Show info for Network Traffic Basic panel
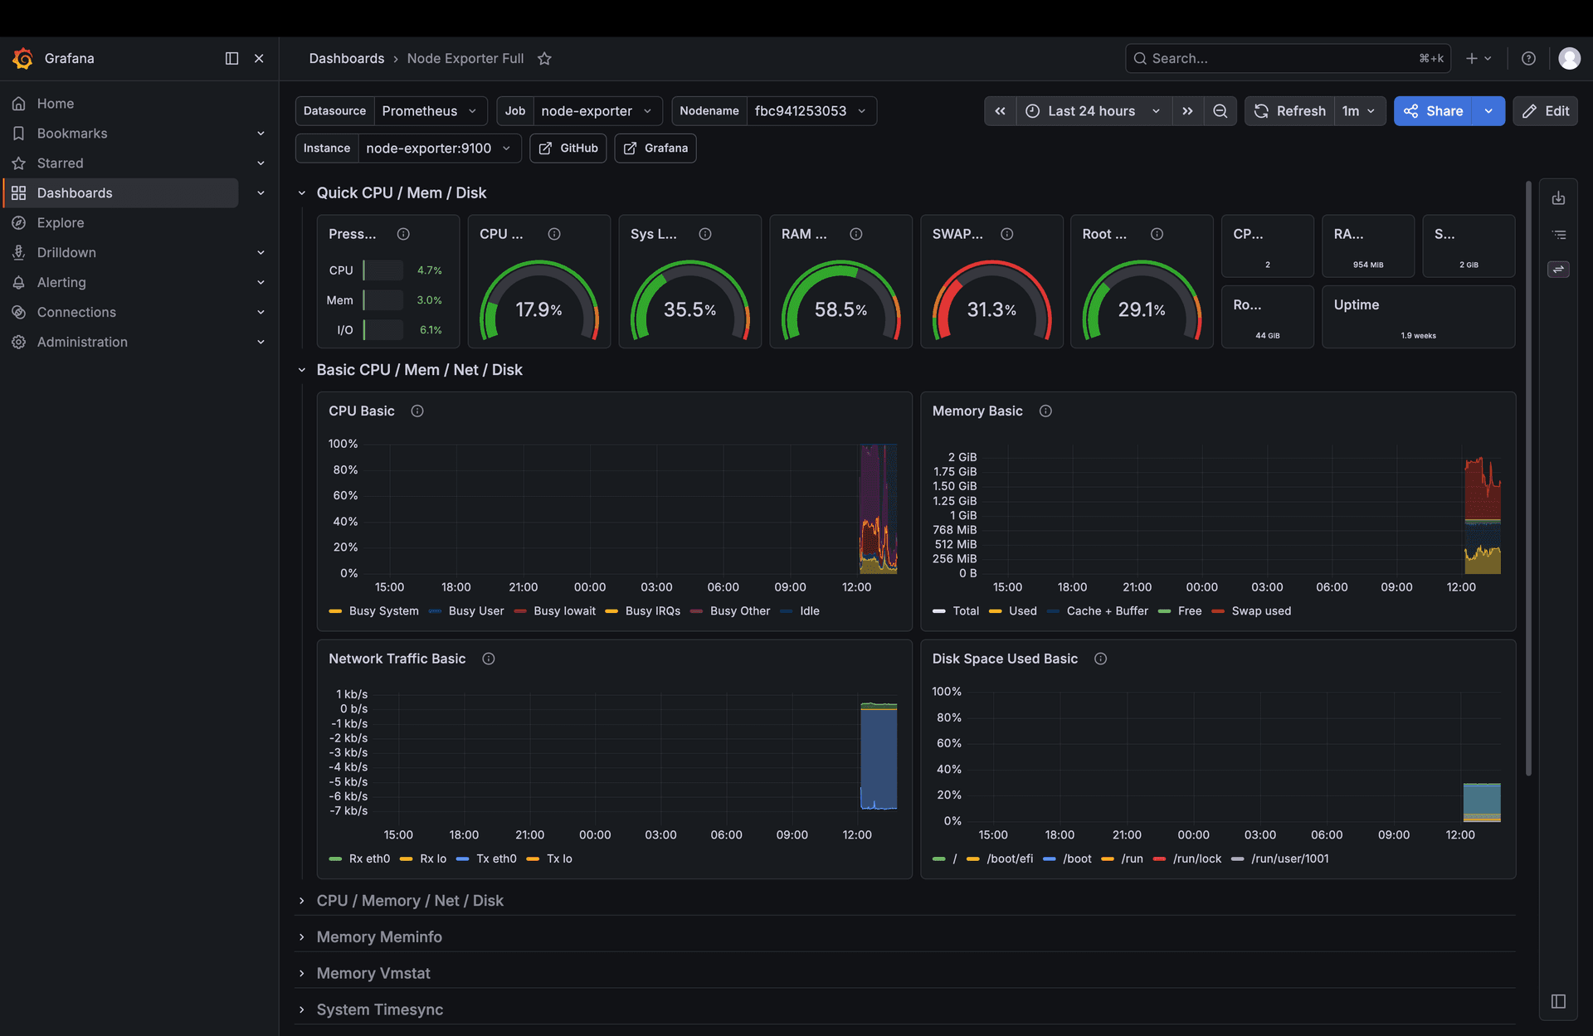This screenshot has width=1593, height=1036. 489,659
